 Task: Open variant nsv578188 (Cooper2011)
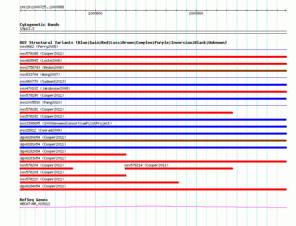pos(42,54)
